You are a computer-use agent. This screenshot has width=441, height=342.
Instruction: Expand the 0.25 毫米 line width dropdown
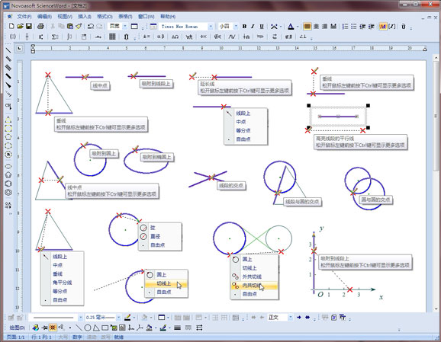click(x=119, y=318)
